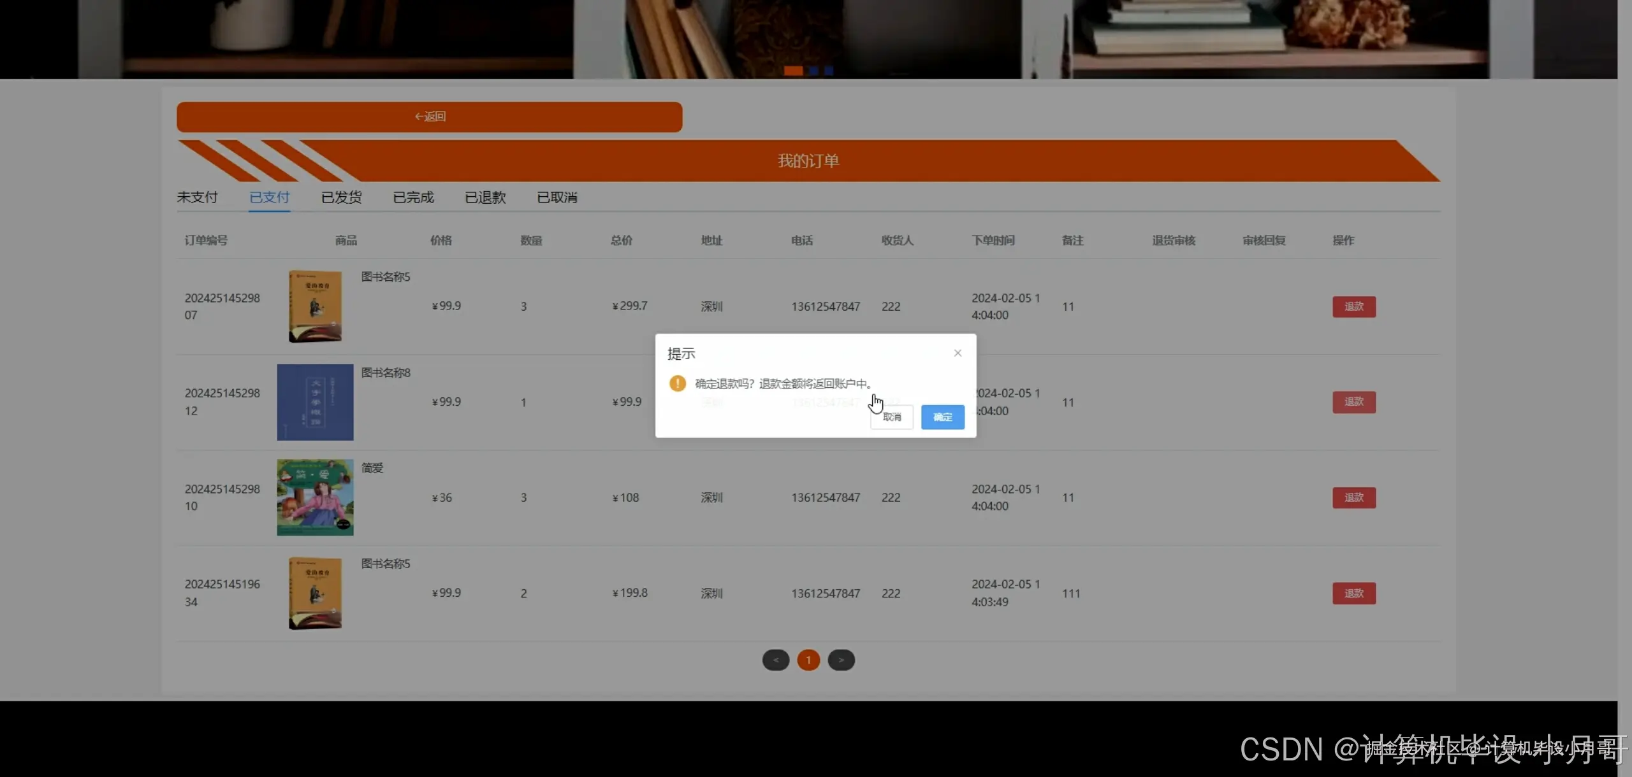Image resolution: width=1632 pixels, height=777 pixels.
Task: Cancel refund with 取消 button
Action: click(892, 417)
